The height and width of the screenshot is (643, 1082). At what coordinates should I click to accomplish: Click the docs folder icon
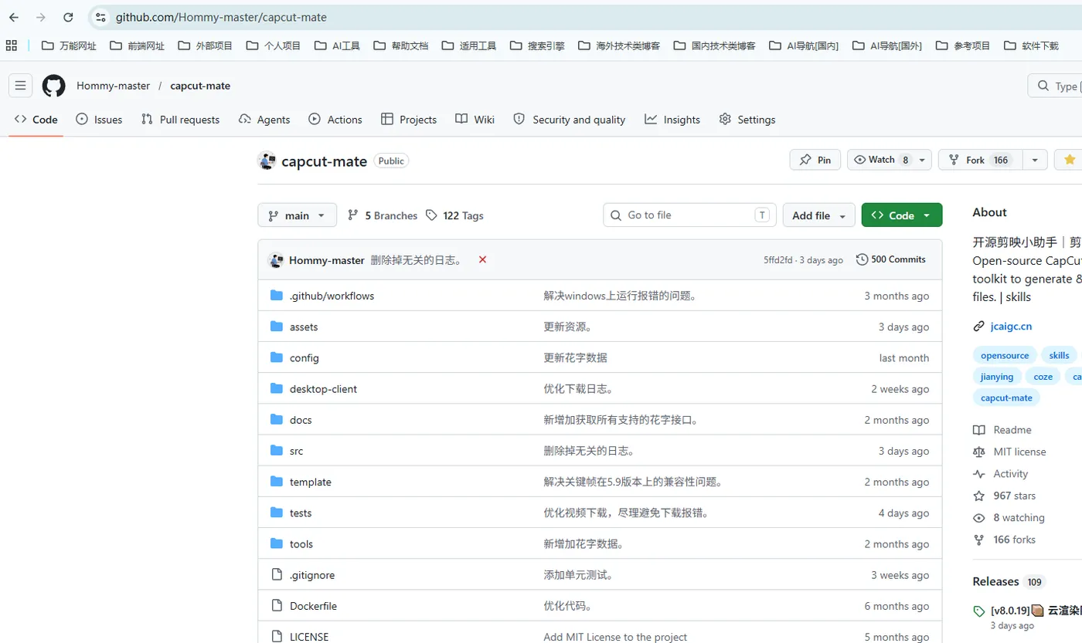[x=277, y=419]
